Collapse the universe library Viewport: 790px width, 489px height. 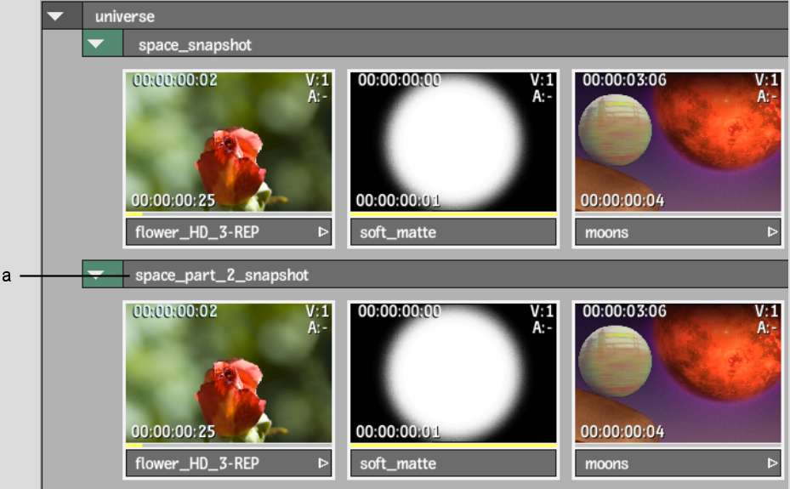[x=57, y=15]
